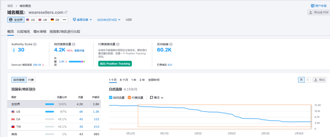330x137 pixels.
Task: Select the DE flag database filter
Action: [x=55, y=20]
